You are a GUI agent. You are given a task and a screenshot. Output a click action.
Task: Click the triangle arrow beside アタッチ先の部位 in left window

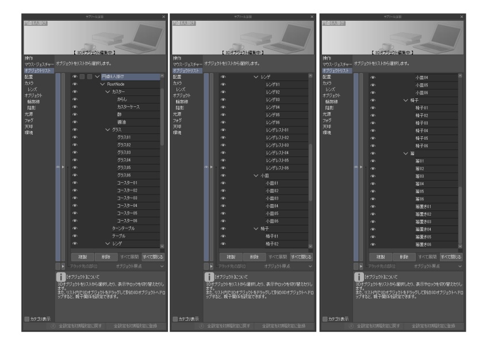click(63, 266)
